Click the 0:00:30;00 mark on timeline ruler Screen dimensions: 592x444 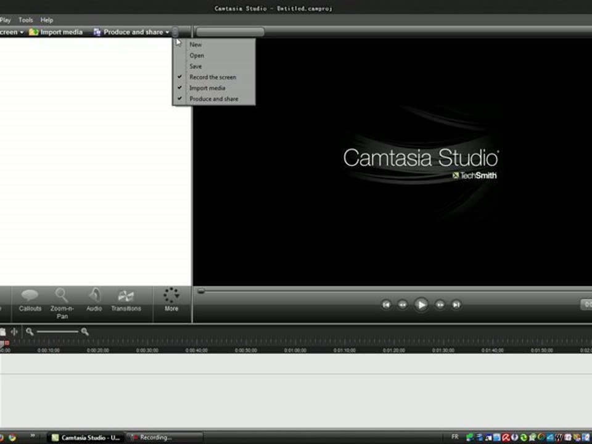[x=147, y=350]
